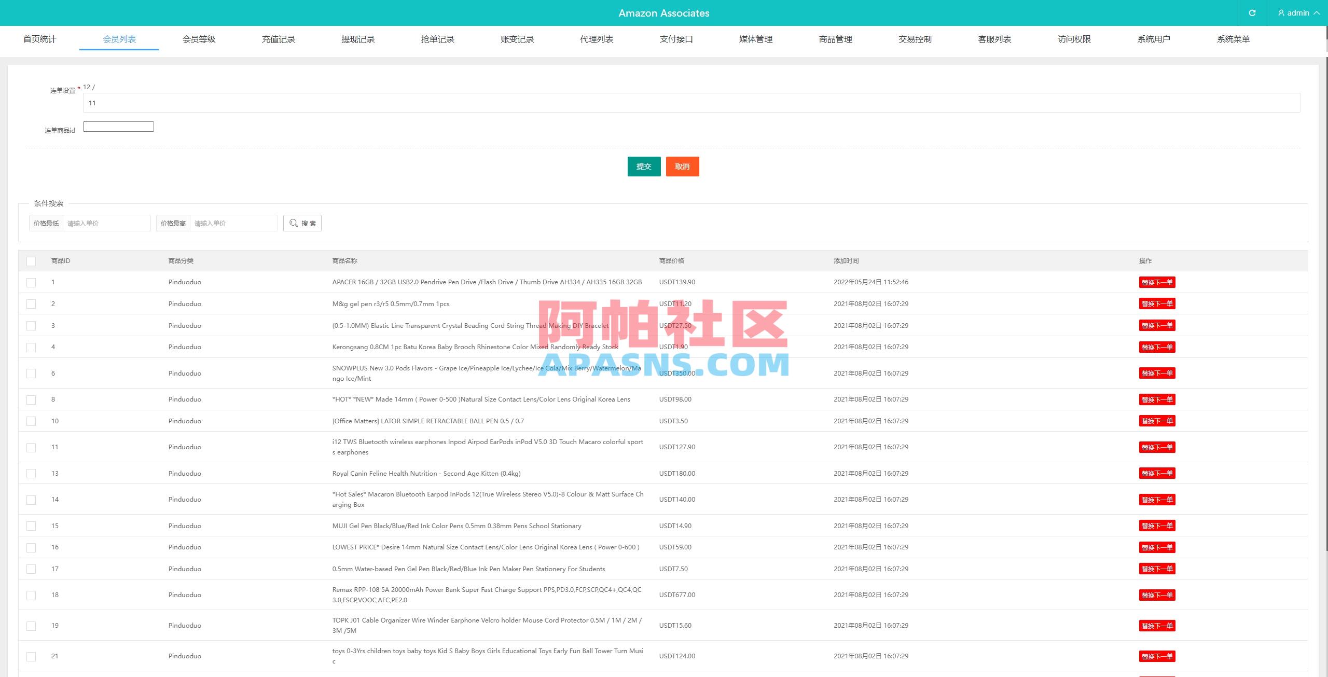Collapse the admin account dropdown chevron
This screenshot has width=1328, height=677.
click(x=1317, y=13)
